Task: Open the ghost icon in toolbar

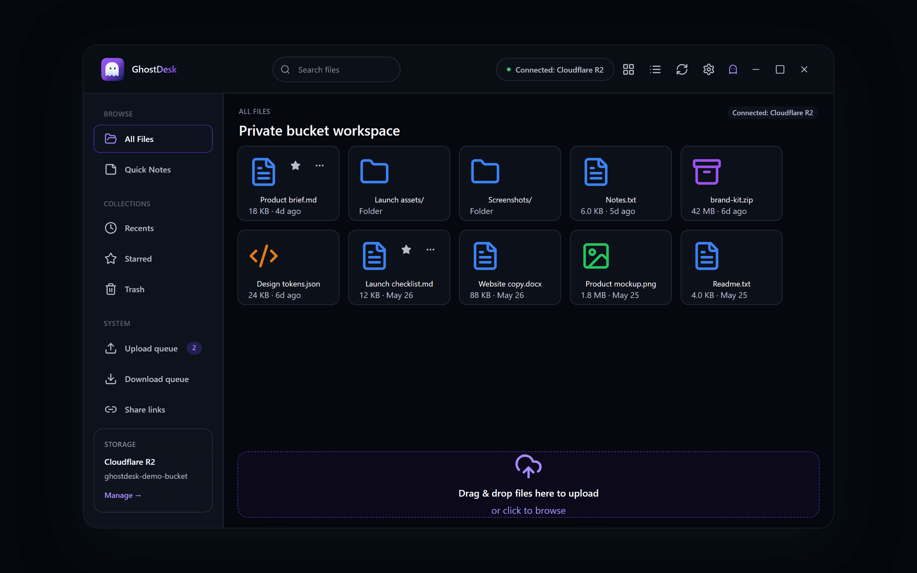Action: click(x=733, y=69)
